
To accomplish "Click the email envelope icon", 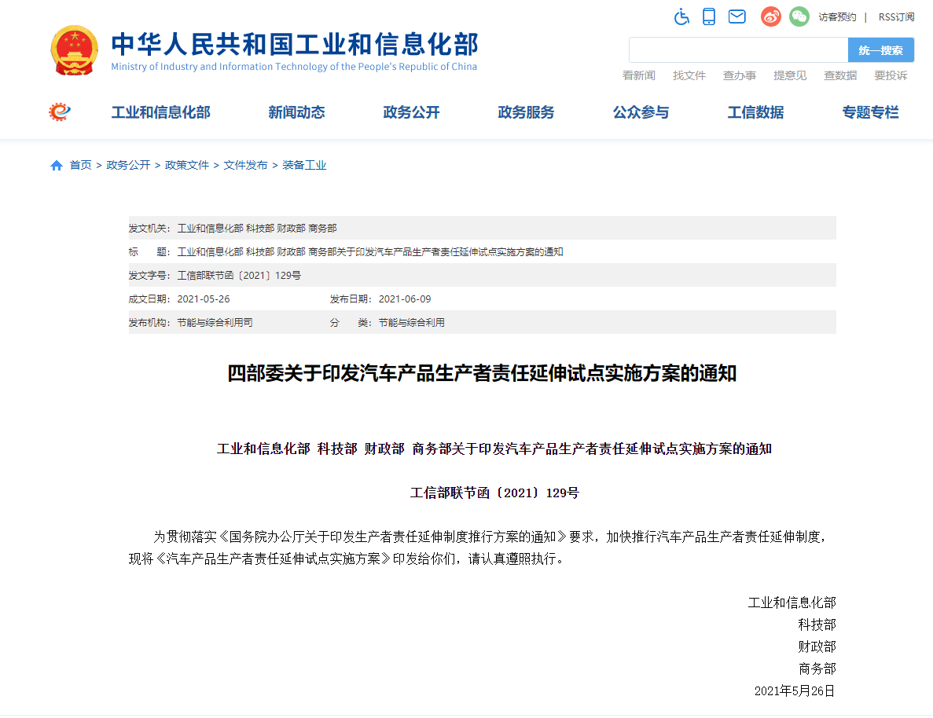I will (x=736, y=16).
